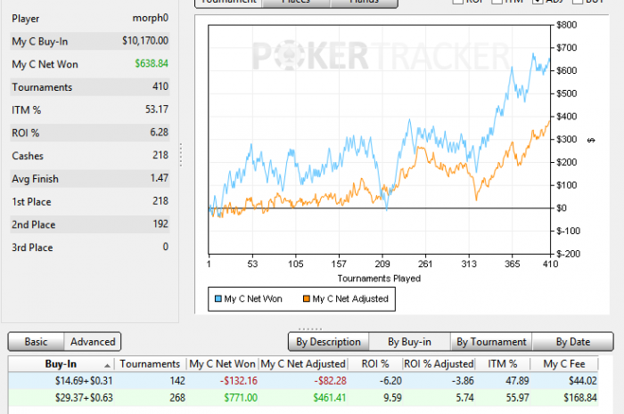The height and width of the screenshot is (414, 624).
Task: Sort by the ROI % column header
Action: (x=375, y=364)
